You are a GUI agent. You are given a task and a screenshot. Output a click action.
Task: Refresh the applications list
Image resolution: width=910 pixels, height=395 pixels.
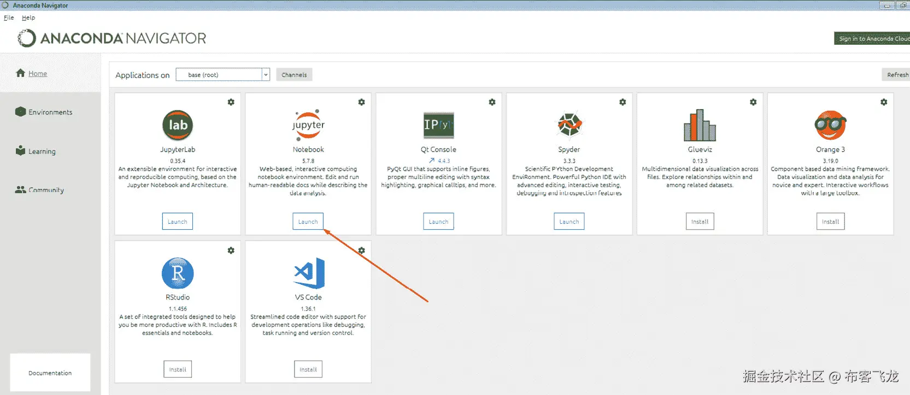(x=897, y=75)
